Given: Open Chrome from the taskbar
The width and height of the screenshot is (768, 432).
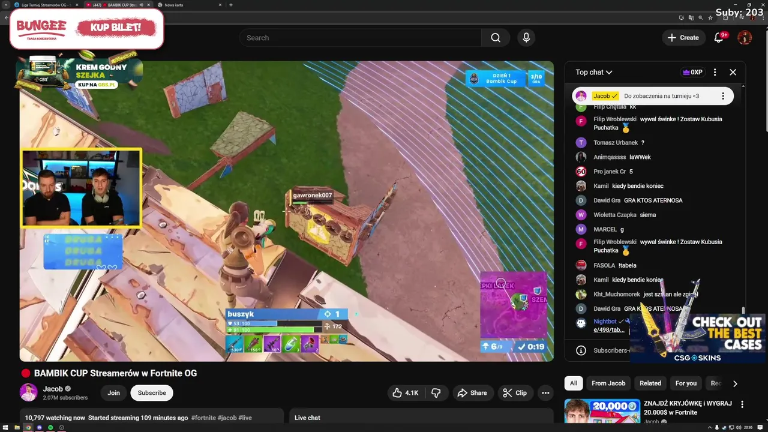Looking at the screenshot, I should point(28,428).
